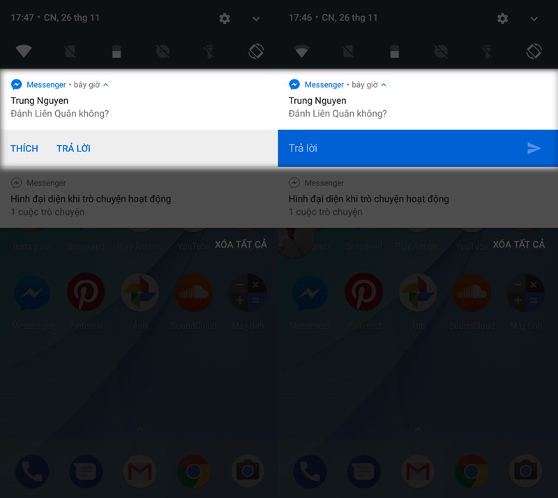Launch Pinterest app on left home screen
The image size is (558, 498).
pyautogui.click(x=86, y=292)
